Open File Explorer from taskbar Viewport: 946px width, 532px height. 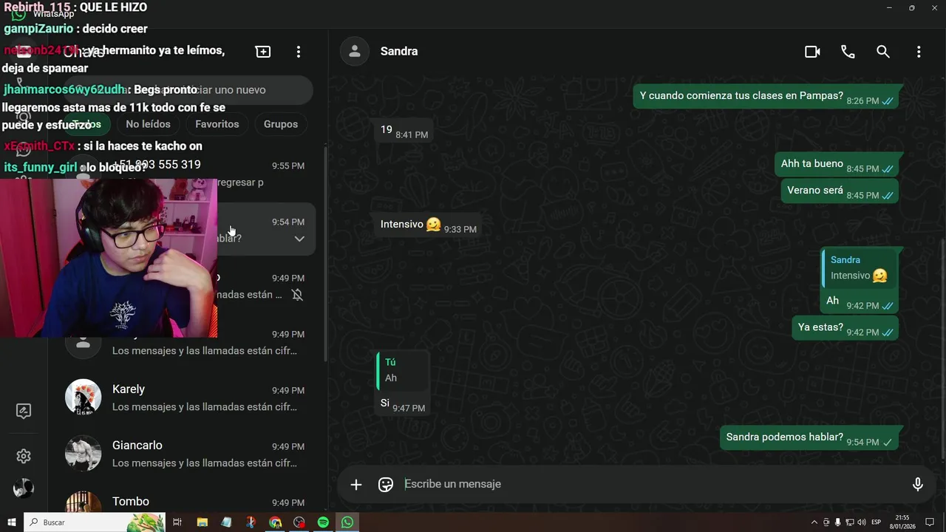tap(203, 522)
